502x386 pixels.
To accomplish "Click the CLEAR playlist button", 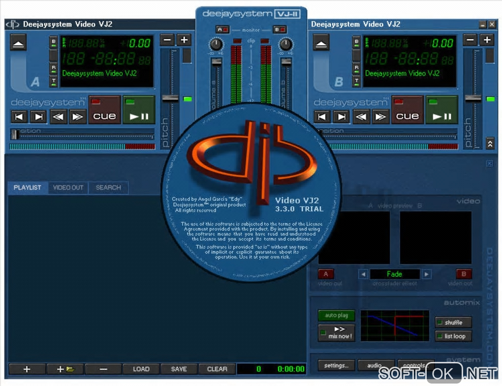I will click(x=217, y=369).
